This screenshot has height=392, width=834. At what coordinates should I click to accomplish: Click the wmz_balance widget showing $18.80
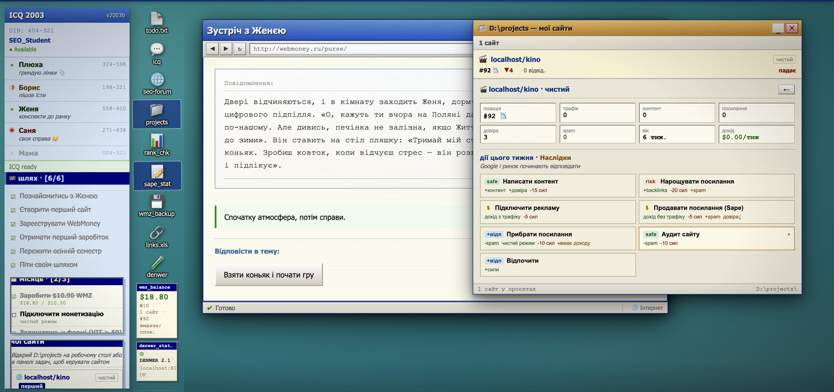click(x=157, y=311)
